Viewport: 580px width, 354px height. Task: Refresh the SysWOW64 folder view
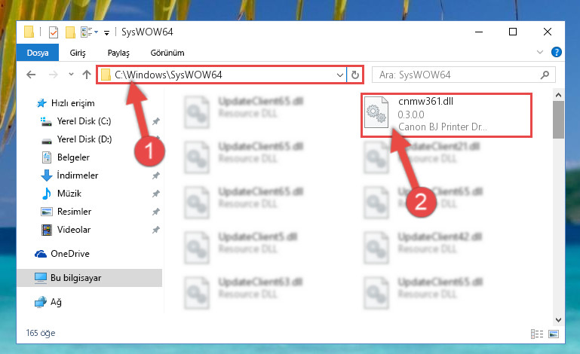coord(355,75)
